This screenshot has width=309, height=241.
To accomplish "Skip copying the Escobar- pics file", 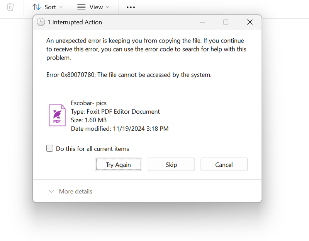I will tap(171, 164).
